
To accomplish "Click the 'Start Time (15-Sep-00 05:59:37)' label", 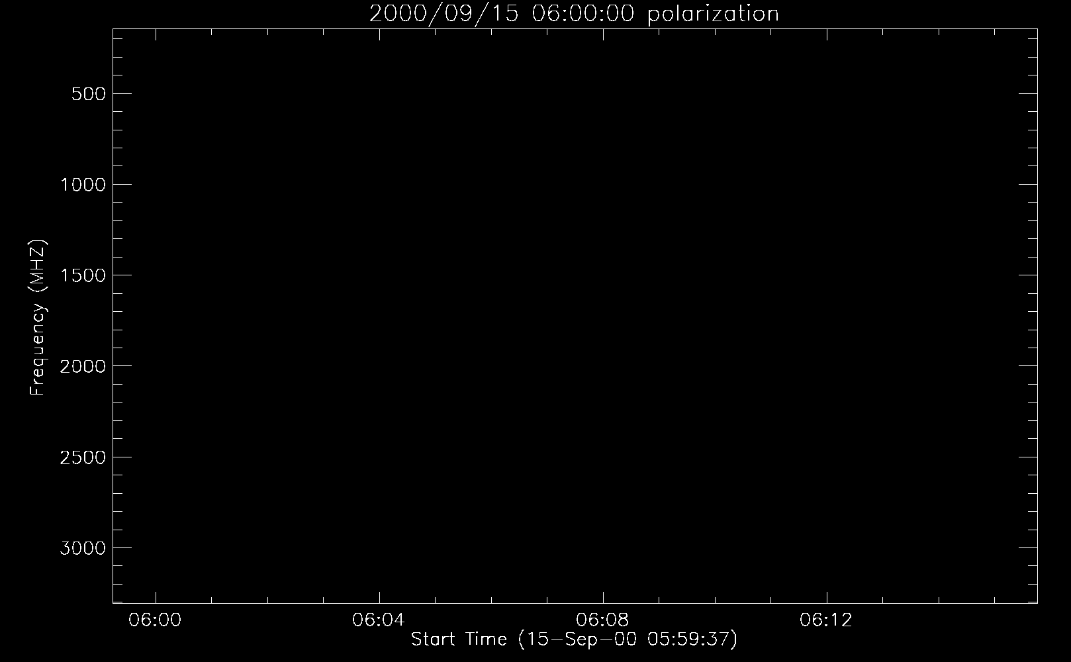I will (574, 639).
